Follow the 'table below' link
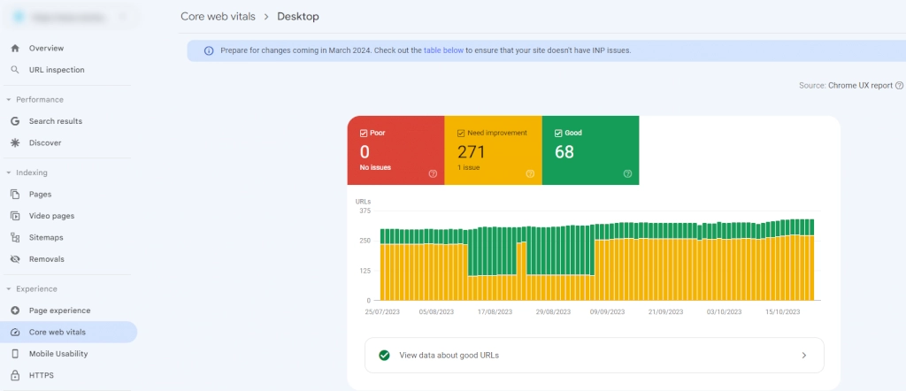906x391 pixels. pos(443,50)
